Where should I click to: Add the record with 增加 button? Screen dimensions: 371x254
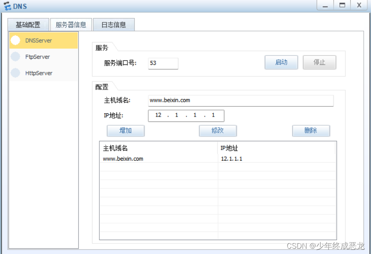pyautogui.click(x=126, y=130)
